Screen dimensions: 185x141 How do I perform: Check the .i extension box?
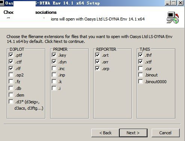tap(54, 88)
